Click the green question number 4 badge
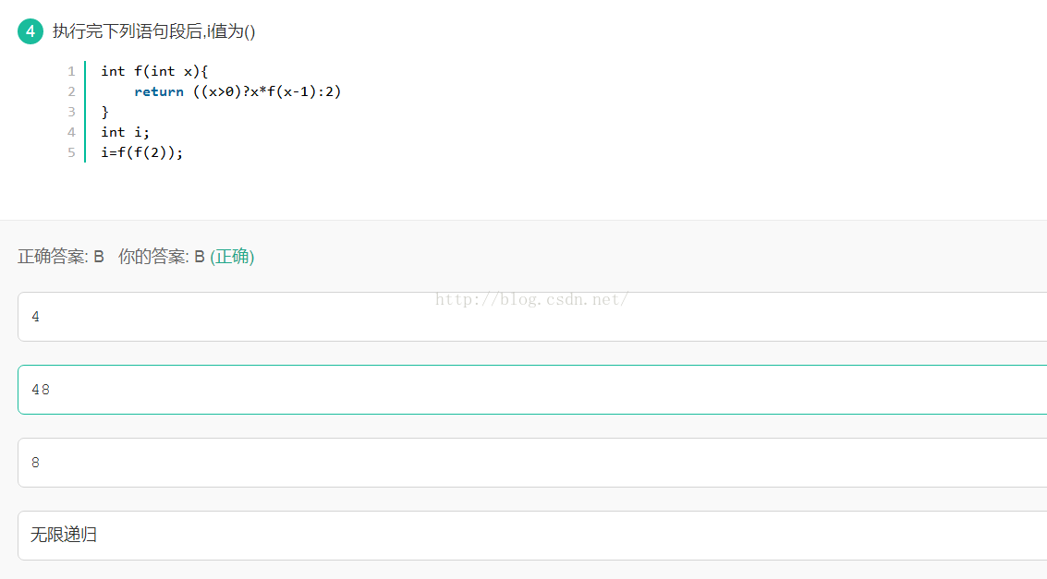Image resolution: width=1047 pixels, height=579 pixels. pyautogui.click(x=30, y=31)
